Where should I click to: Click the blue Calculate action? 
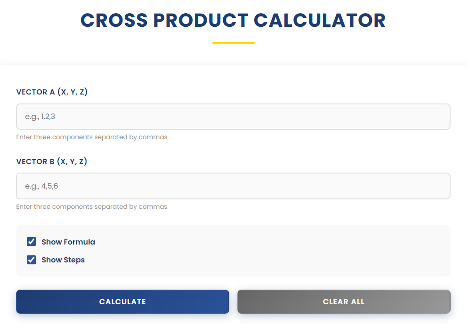click(x=122, y=301)
